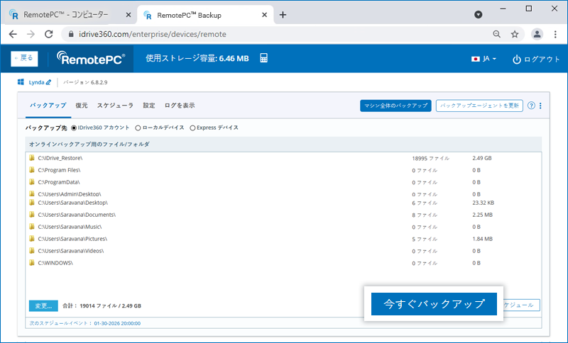This screenshot has height=343, width=568.
Task: Open the help question mark icon
Action: coord(531,106)
